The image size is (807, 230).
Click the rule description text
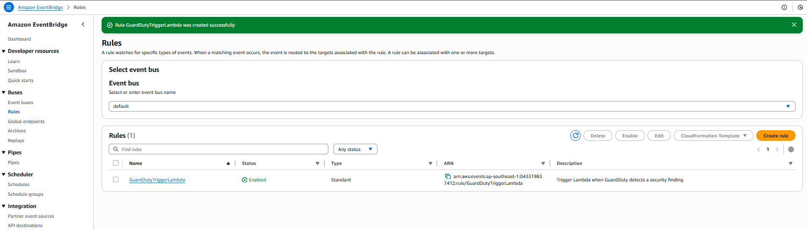pos(620,180)
